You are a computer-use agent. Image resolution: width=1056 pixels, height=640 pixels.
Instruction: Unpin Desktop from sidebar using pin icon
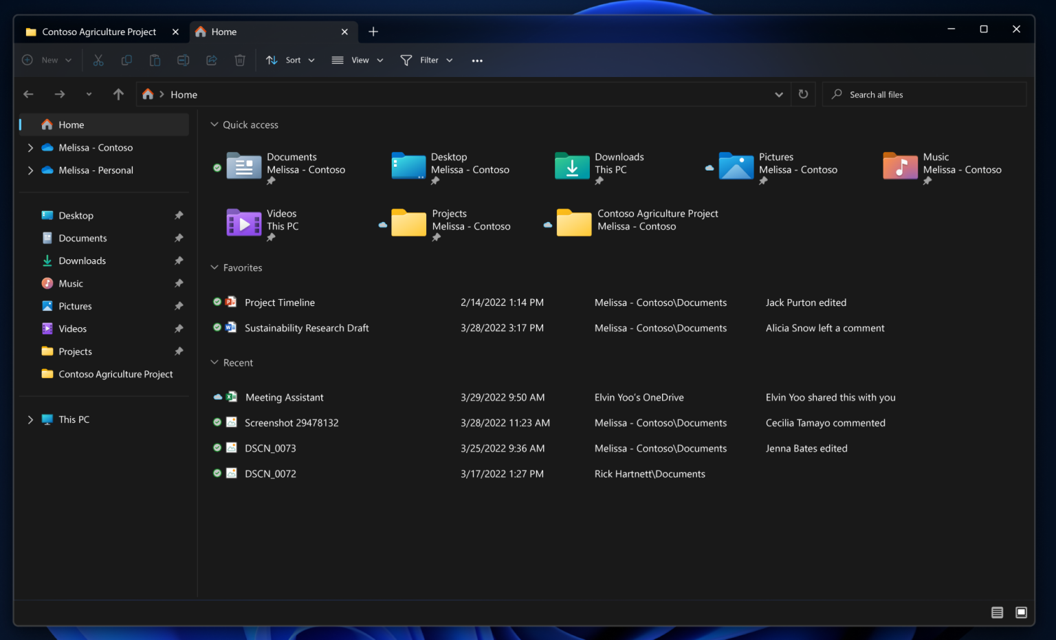(x=179, y=215)
